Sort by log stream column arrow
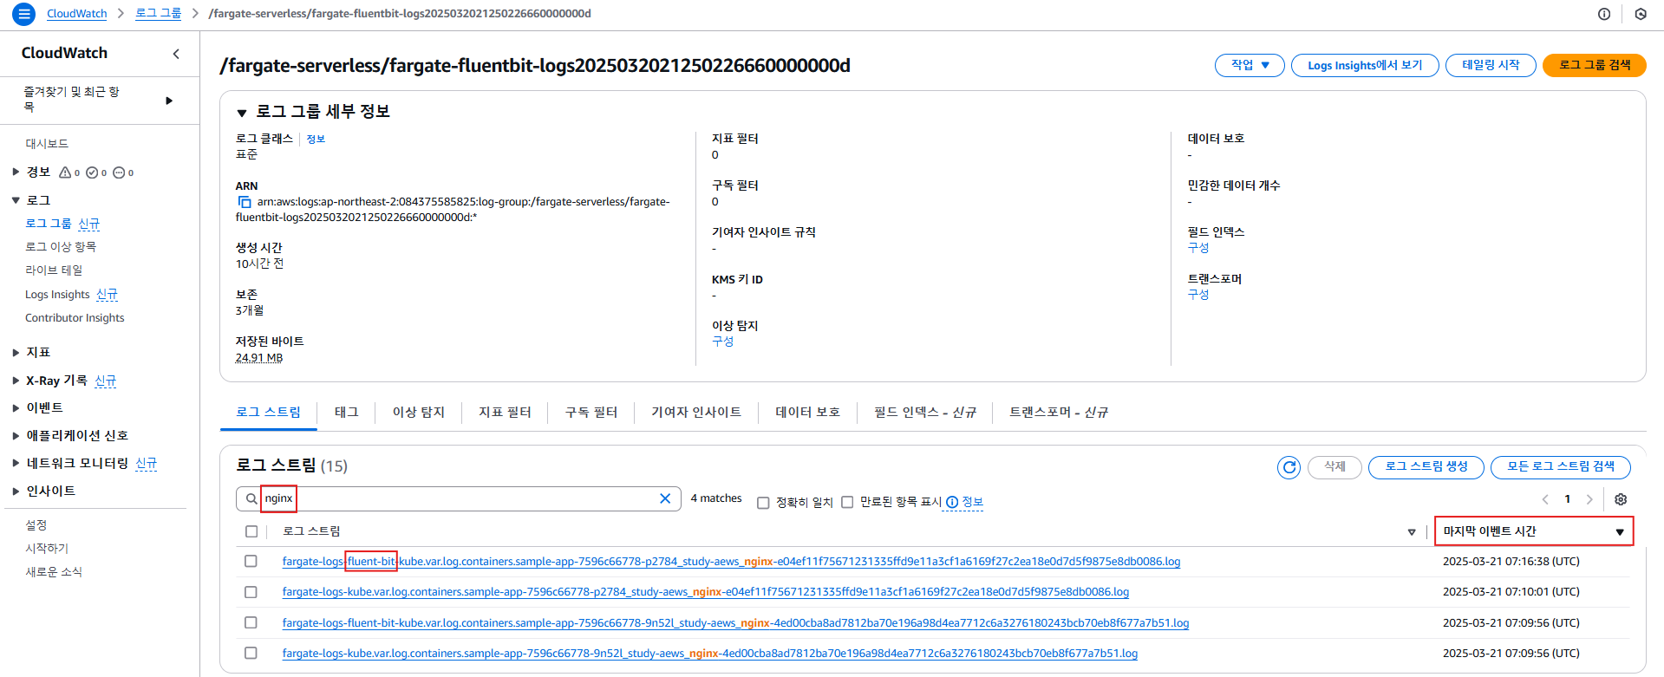The width and height of the screenshot is (1664, 677). (x=1412, y=532)
